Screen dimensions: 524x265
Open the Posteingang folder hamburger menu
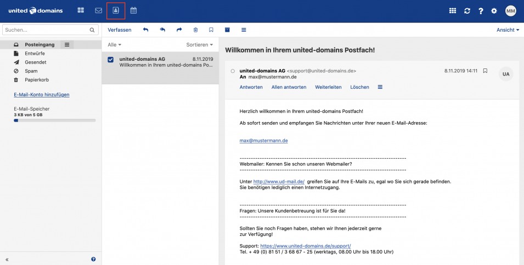[x=67, y=45]
